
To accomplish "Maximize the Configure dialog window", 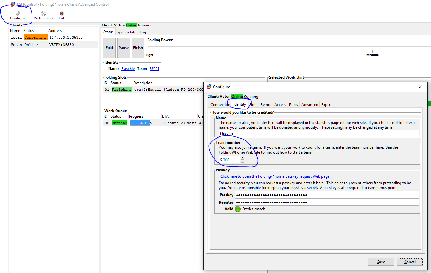I will [406, 87].
